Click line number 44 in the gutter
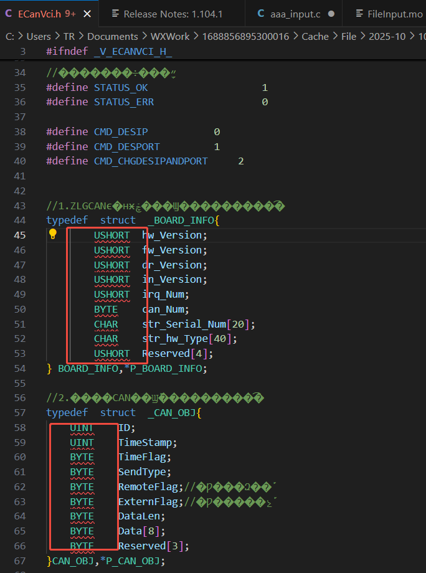426x573 pixels. pyautogui.click(x=20, y=220)
